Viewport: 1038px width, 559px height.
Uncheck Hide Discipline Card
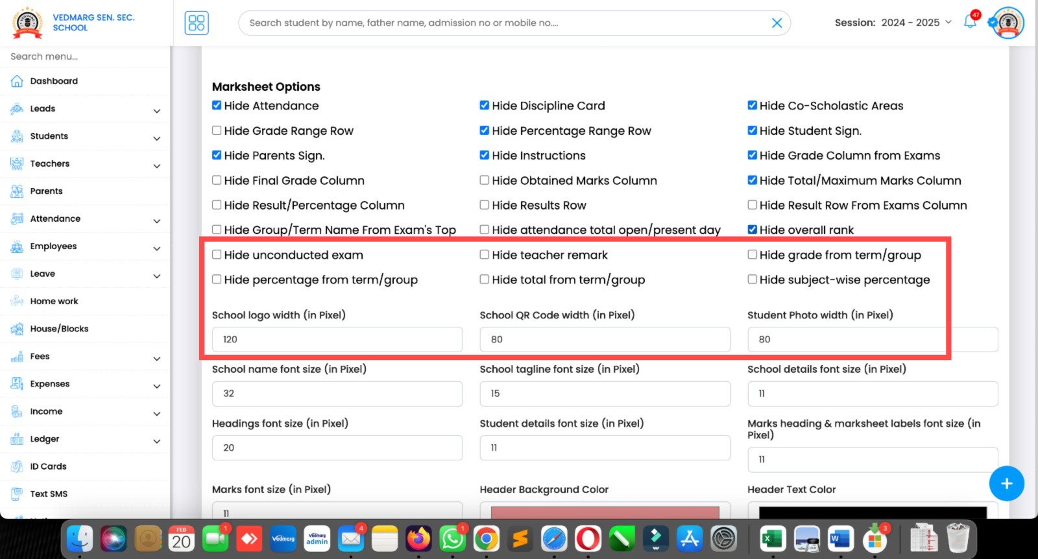(485, 105)
